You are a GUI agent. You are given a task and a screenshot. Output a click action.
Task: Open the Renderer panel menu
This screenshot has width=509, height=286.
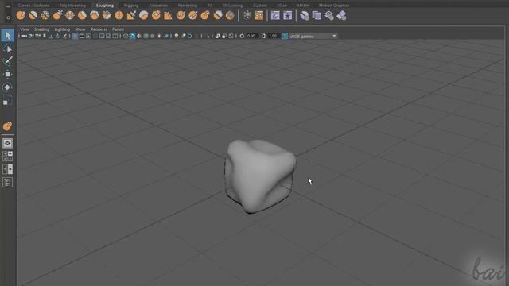[x=99, y=29]
